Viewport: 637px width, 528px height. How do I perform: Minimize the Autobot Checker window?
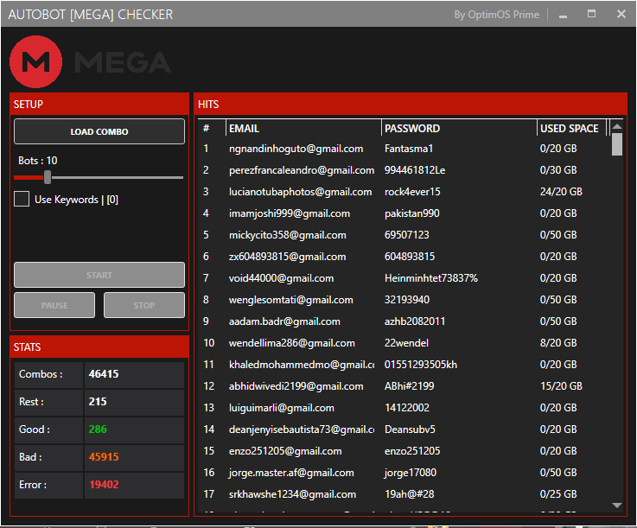click(x=563, y=15)
